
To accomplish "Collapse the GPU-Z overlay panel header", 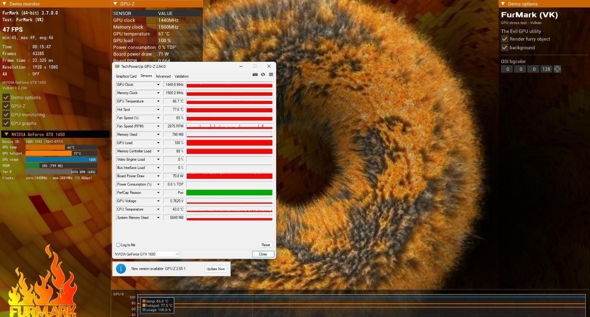I will 115,4.
